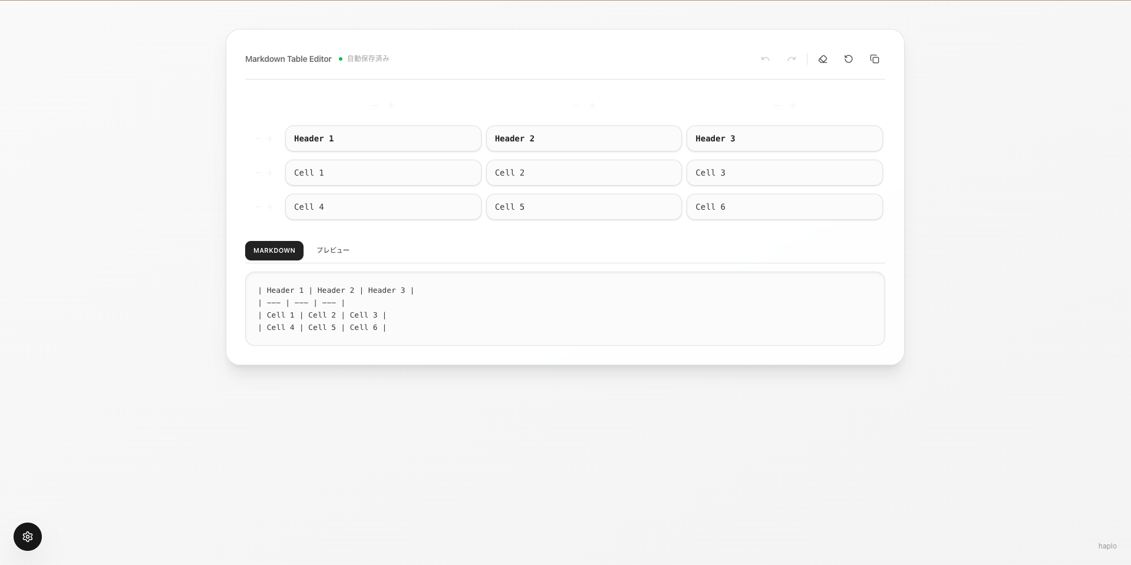Switch to the プレビュー tab
Image resolution: width=1131 pixels, height=565 pixels.
(x=333, y=250)
